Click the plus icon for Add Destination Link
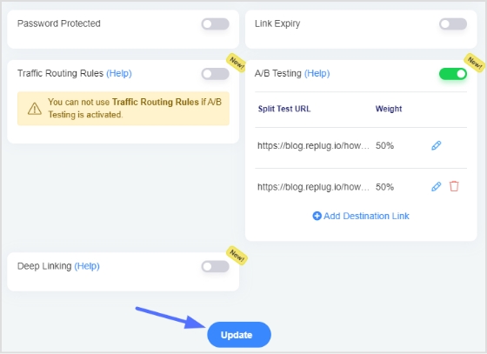487x354 pixels. click(x=317, y=216)
